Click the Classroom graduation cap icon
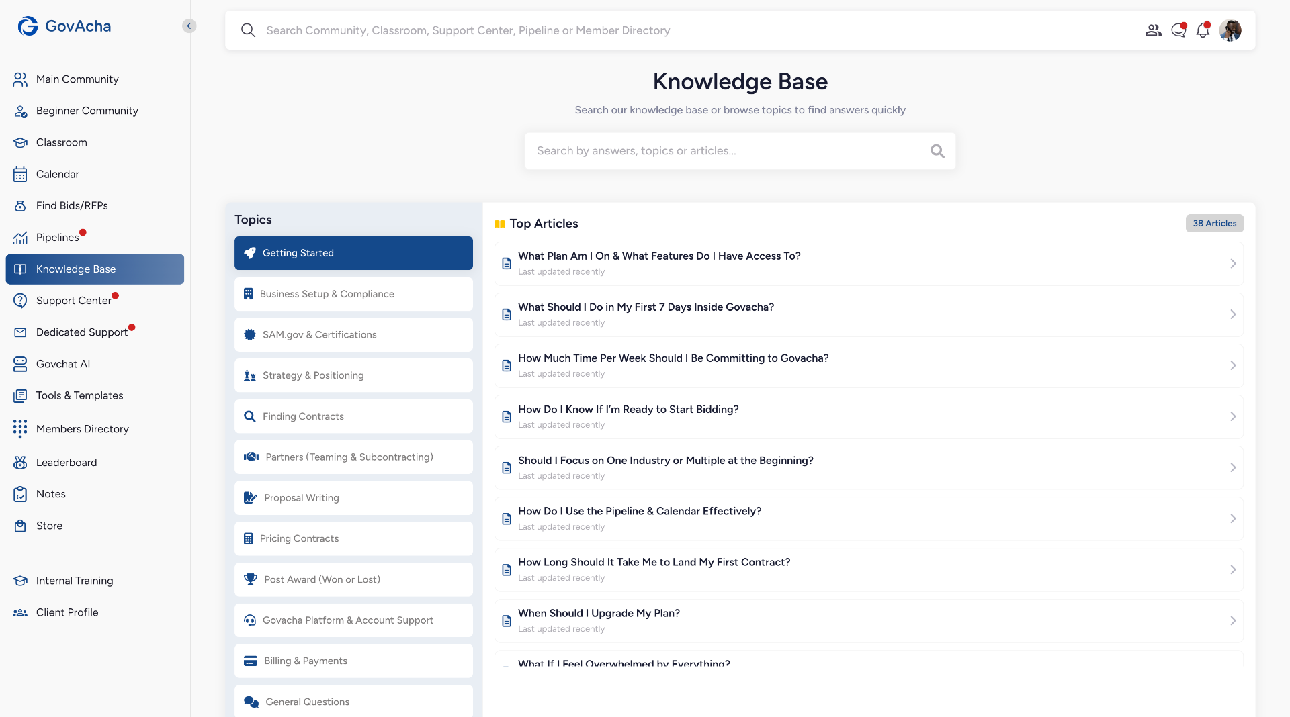 click(x=20, y=142)
